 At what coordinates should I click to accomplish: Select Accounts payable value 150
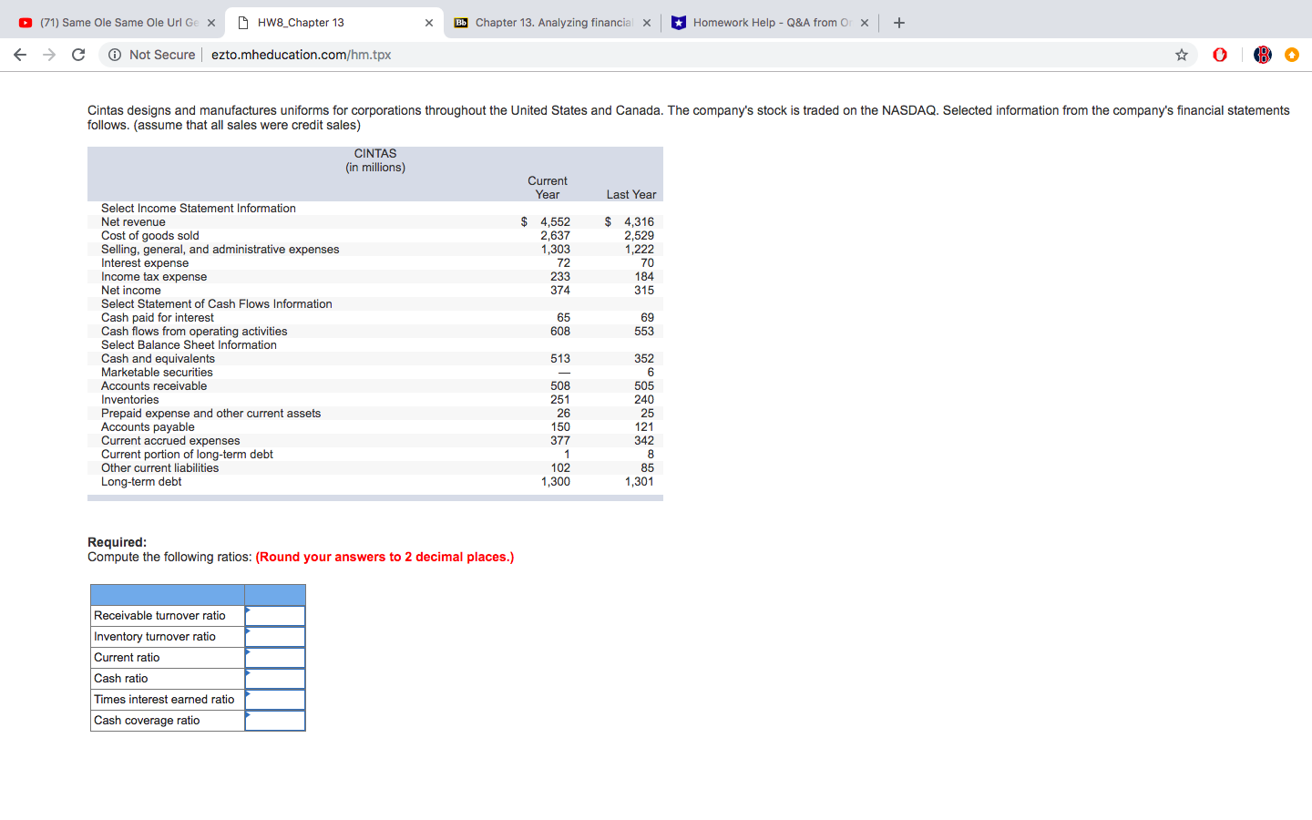pyautogui.click(x=560, y=427)
